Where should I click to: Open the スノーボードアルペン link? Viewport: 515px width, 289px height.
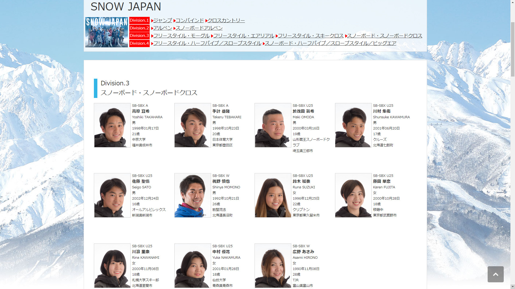click(x=199, y=28)
